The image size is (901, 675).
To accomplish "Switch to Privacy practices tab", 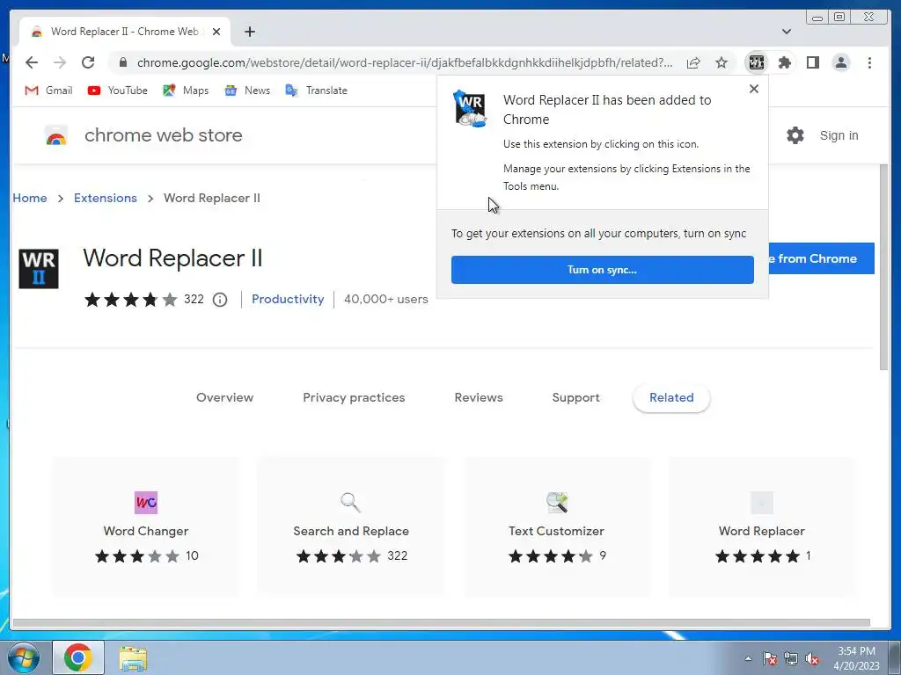I will (x=354, y=398).
